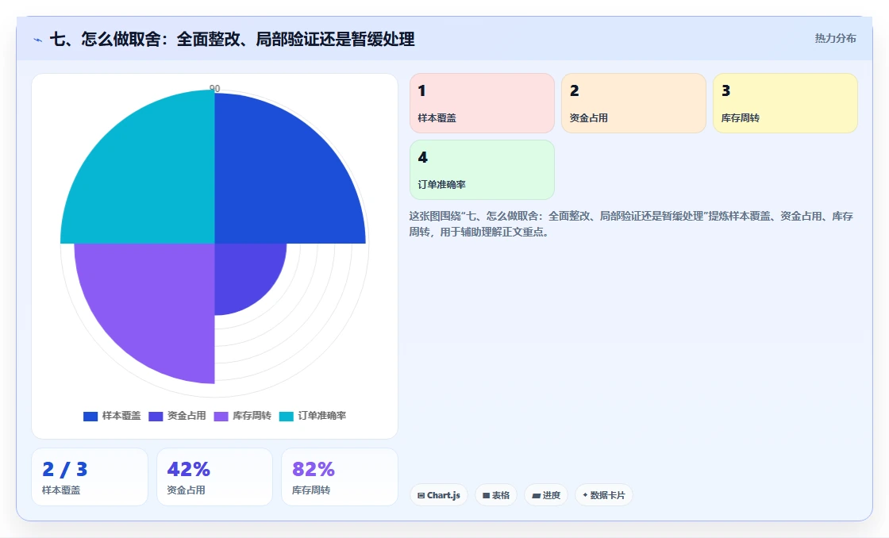Click the icon on the Chart.js tag

pos(421,495)
